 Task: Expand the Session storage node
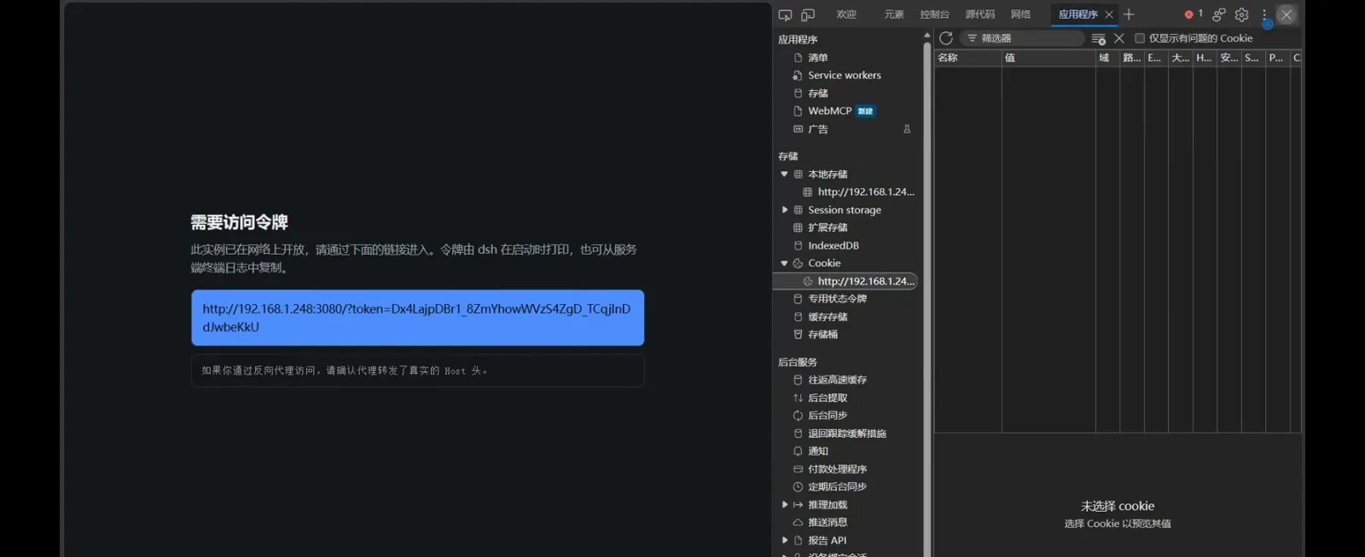tap(785, 210)
